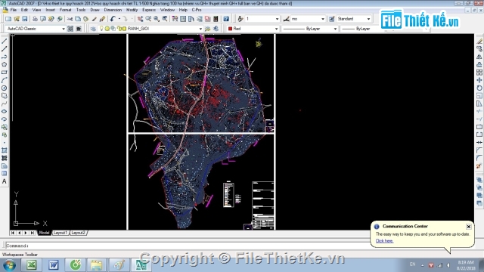Jump to last layout tab arrow
Image resolution: width=484 pixels, height=272 pixels.
click(x=32, y=233)
